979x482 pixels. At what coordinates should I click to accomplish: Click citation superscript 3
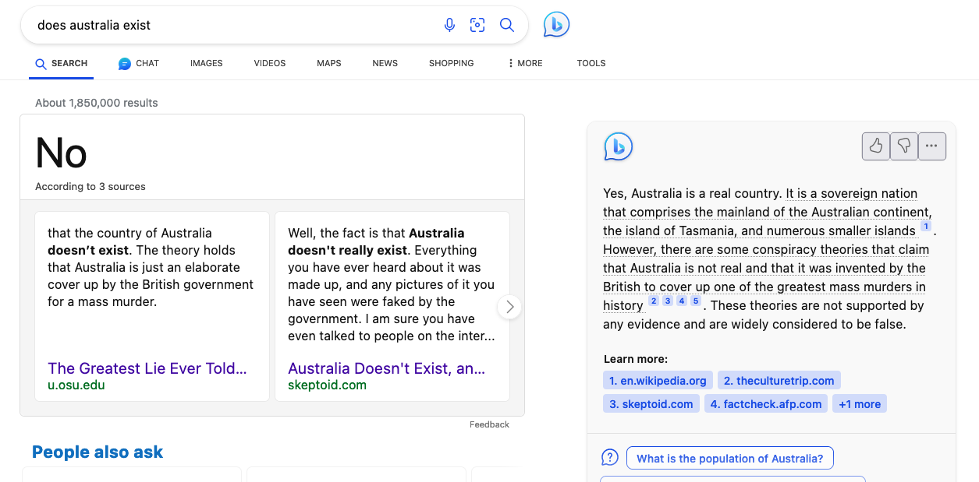click(x=668, y=301)
